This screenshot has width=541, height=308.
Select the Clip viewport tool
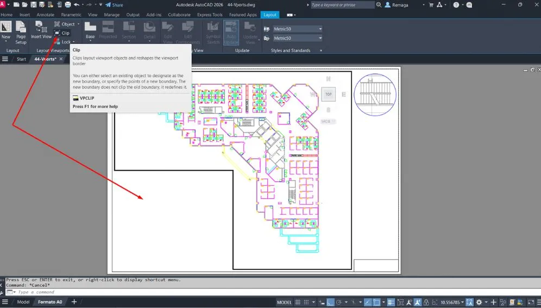[x=62, y=33]
